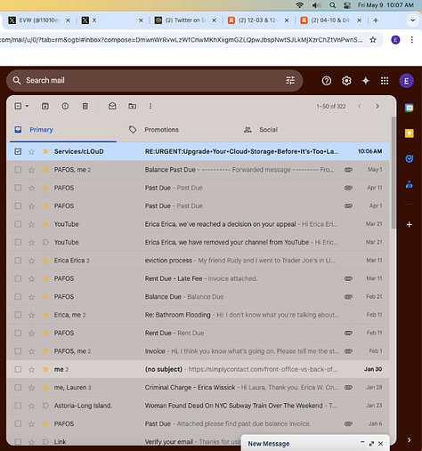
Task: Open the More options three-dot toolbar menu
Action: tap(150, 106)
